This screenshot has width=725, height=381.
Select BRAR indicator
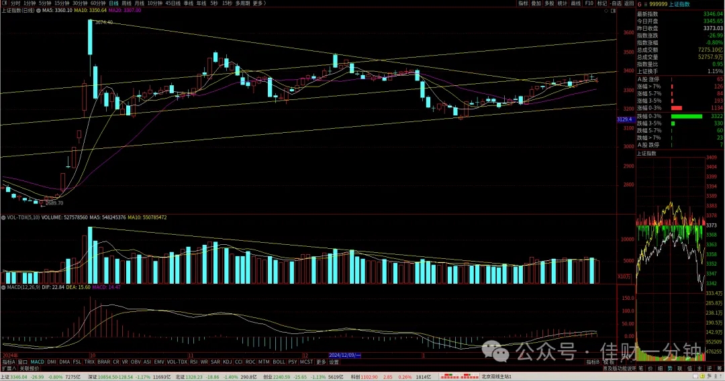(x=103, y=362)
